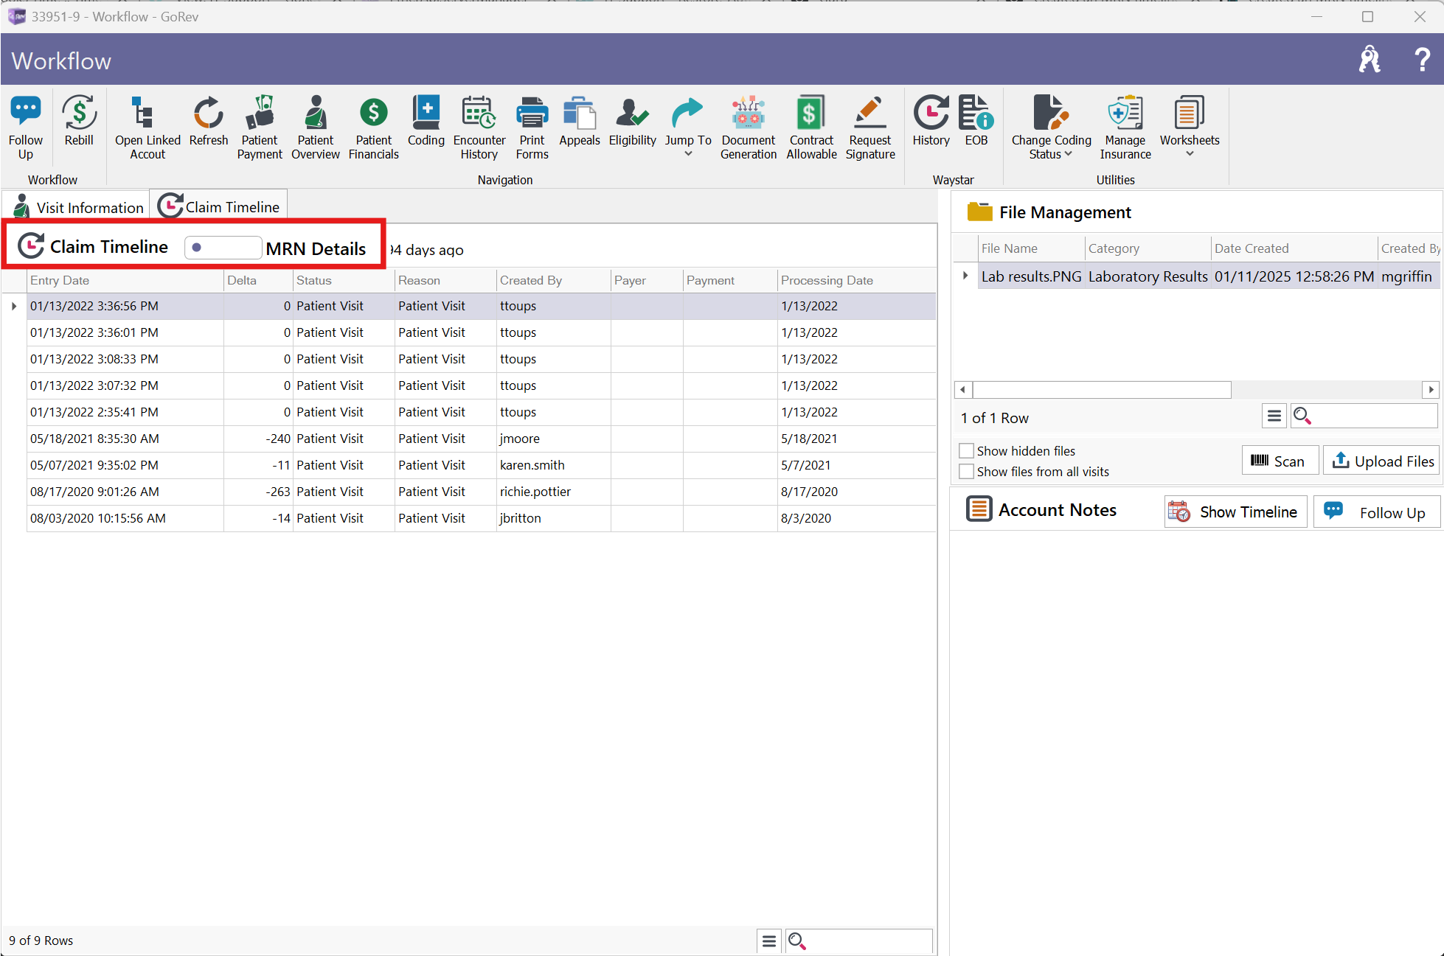
Task: Sort by Processing Date column header
Action: point(856,280)
